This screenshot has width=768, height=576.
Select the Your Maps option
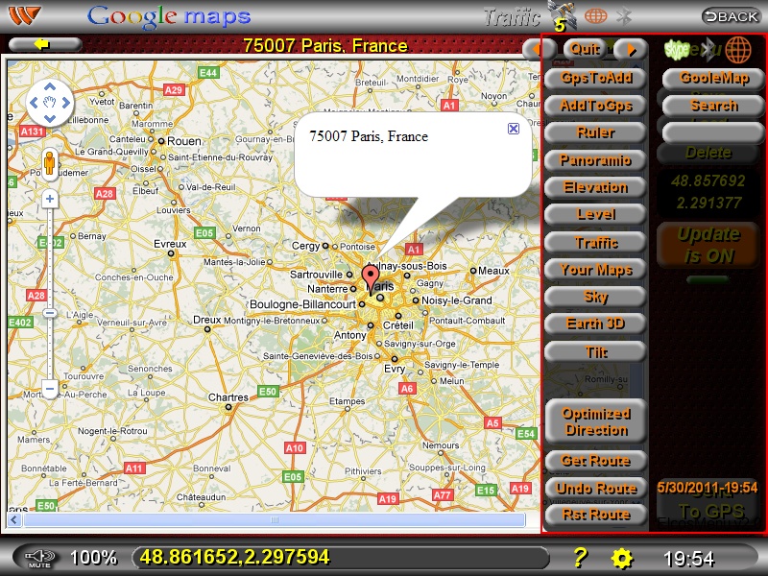pos(596,270)
